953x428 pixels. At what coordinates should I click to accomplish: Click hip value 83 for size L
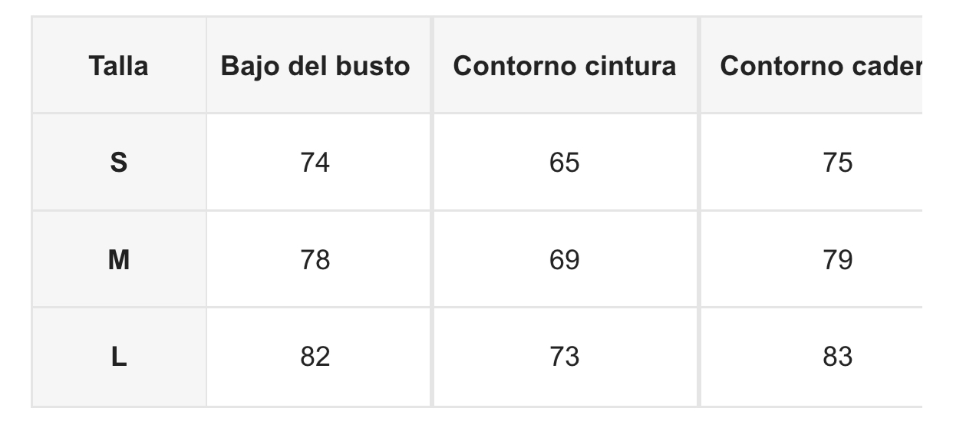click(x=837, y=357)
